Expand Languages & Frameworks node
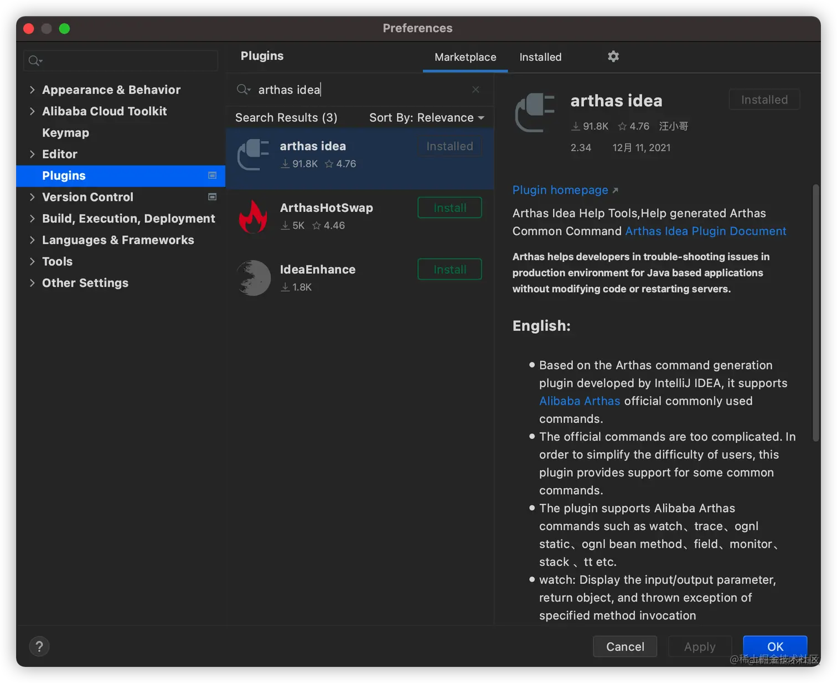The width and height of the screenshot is (837, 683). point(32,240)
